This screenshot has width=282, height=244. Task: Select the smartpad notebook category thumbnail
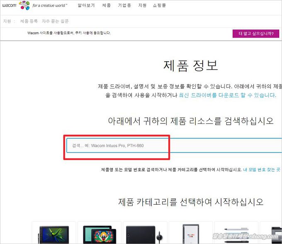pyautogui.click(x=191, y=233)
